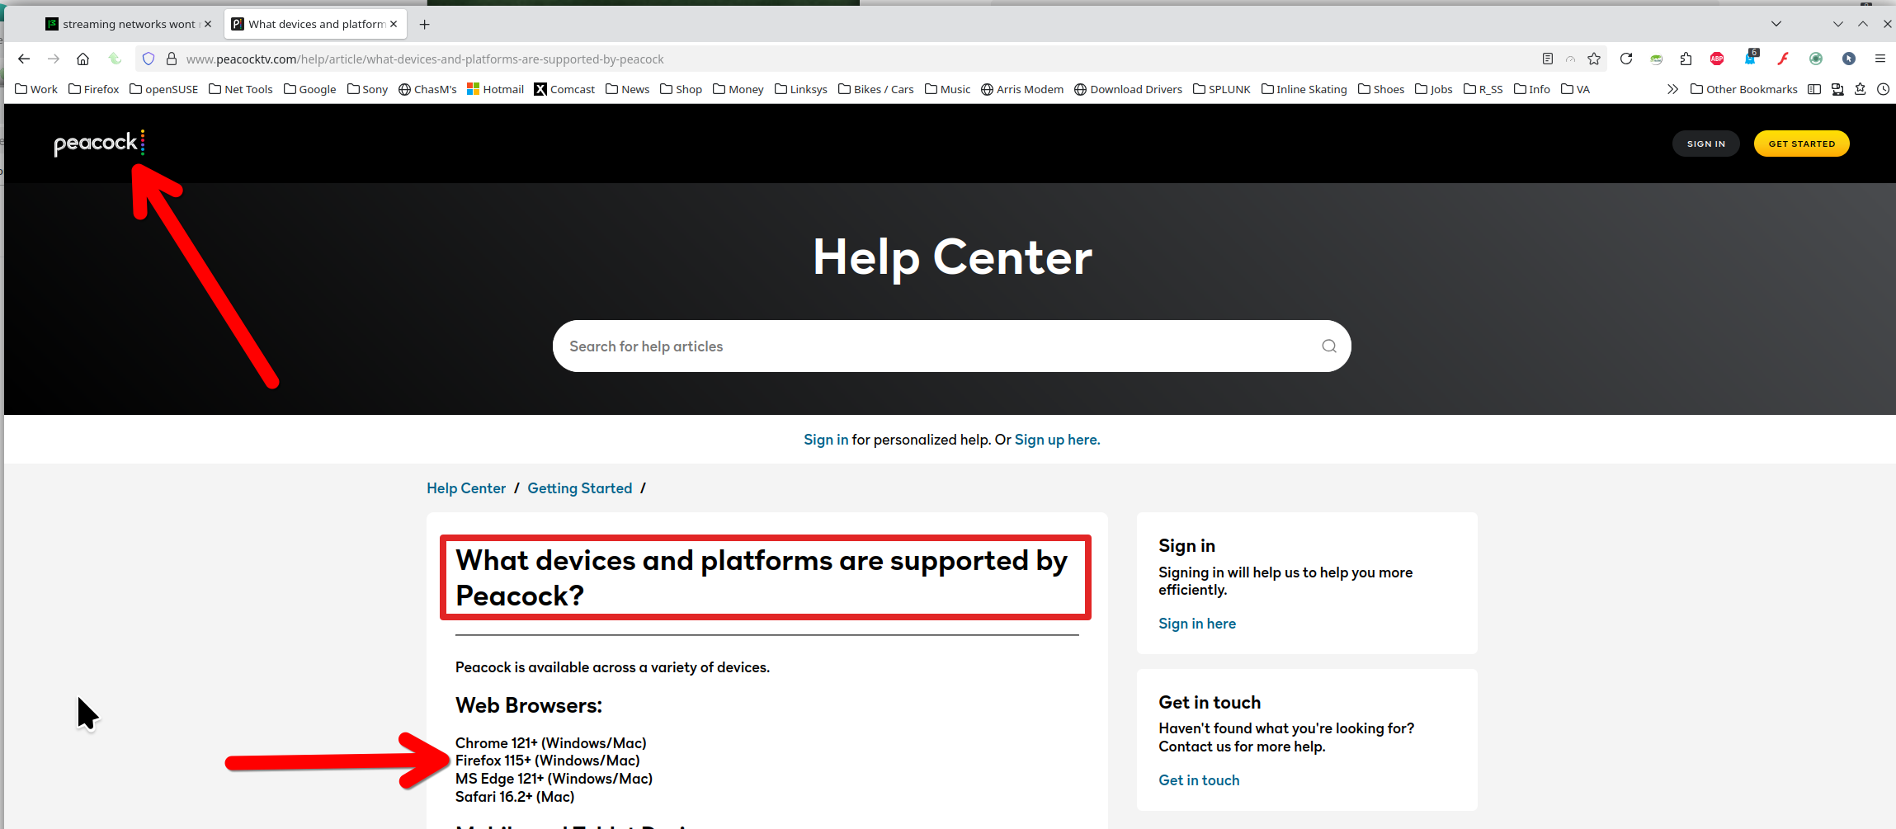
Task: Open a new tab with plus icon
Action: [x=424, y=25]
